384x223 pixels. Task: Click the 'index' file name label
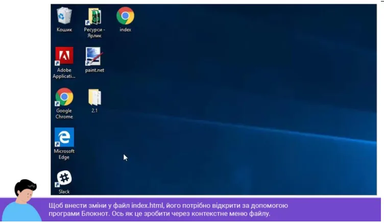pyautogui.click(x=126, y=30)
